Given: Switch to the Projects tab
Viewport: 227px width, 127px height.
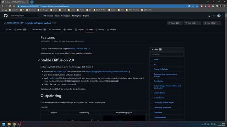Looking at the screenshot, I should [x=79, y=30].
